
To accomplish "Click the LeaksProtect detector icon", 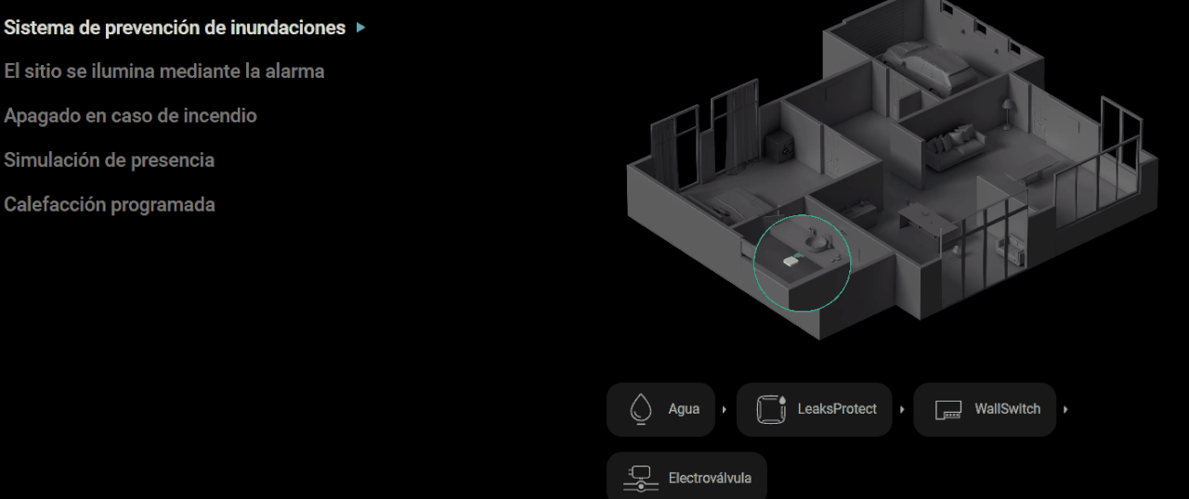I will [x=772, y=409].
